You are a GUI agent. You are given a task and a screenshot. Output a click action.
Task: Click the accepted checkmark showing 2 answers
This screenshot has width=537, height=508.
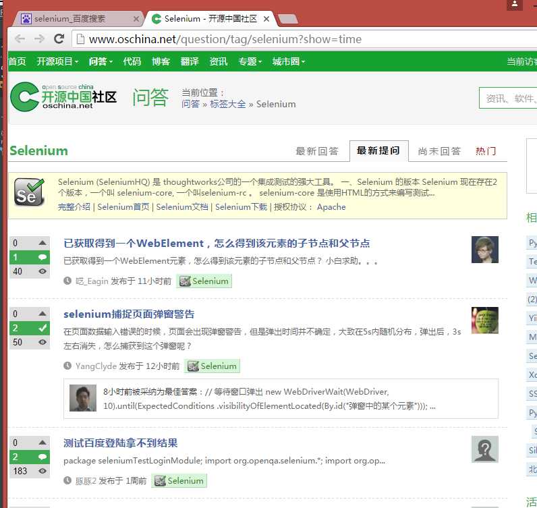30,328
